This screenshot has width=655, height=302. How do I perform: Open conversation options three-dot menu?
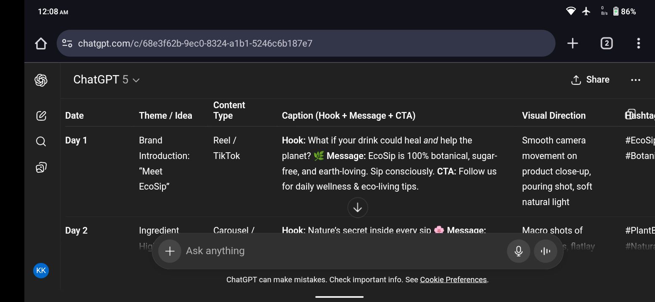(635, 80)
